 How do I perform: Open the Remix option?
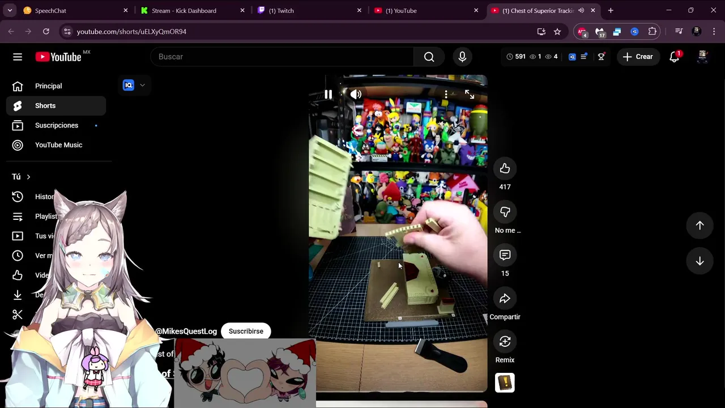[505, 342]
